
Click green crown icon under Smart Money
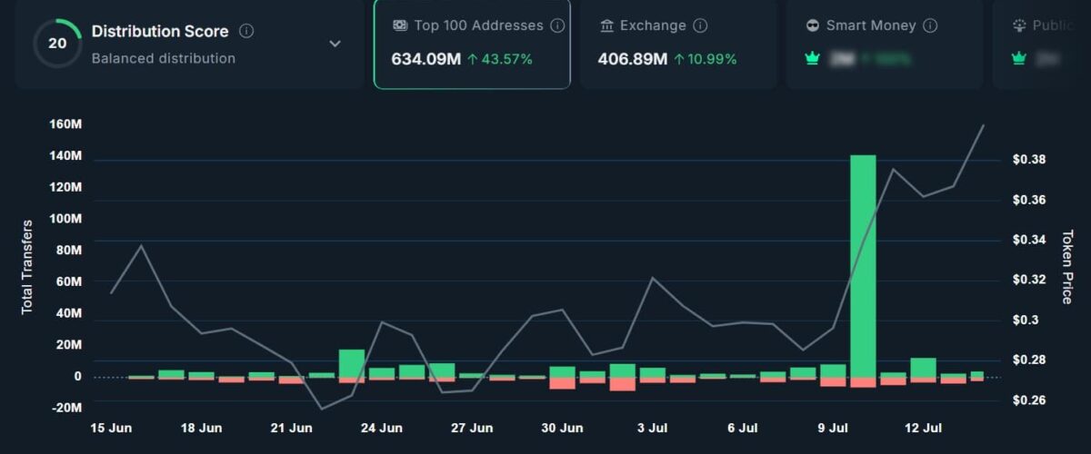(x=813, y=60)
